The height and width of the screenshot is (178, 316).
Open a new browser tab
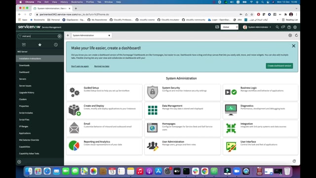coord(76,8)
